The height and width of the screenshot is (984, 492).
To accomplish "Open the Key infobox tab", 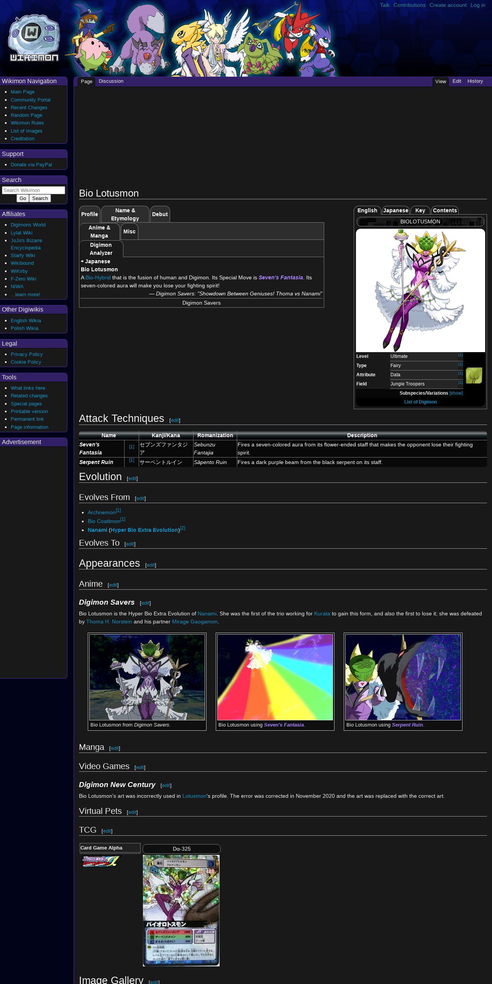I will [x=420, y=210].
